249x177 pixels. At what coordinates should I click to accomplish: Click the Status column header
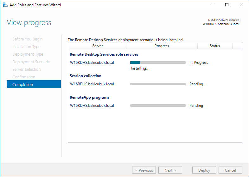[x=215, y=46]
